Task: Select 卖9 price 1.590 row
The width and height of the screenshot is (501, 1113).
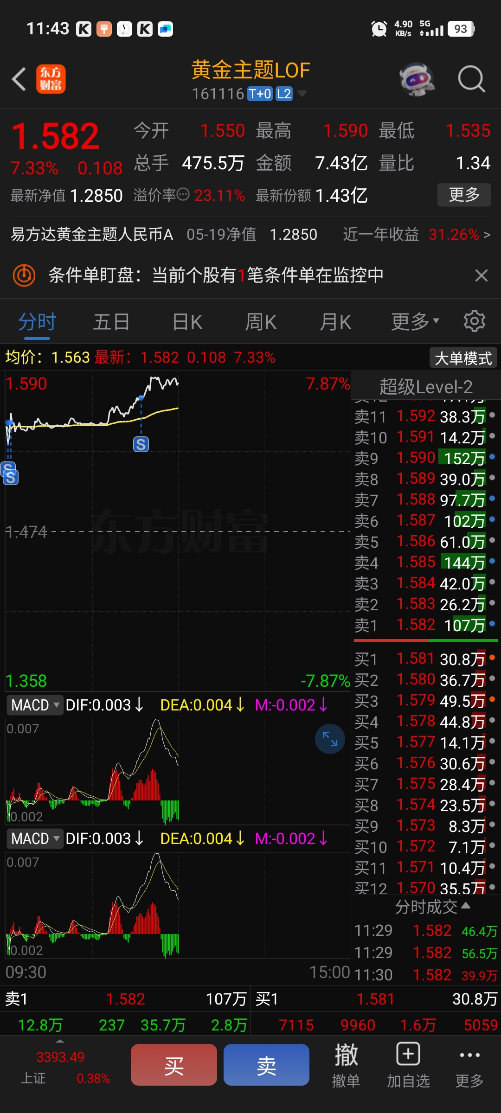Action: click(x=425, y=458)
